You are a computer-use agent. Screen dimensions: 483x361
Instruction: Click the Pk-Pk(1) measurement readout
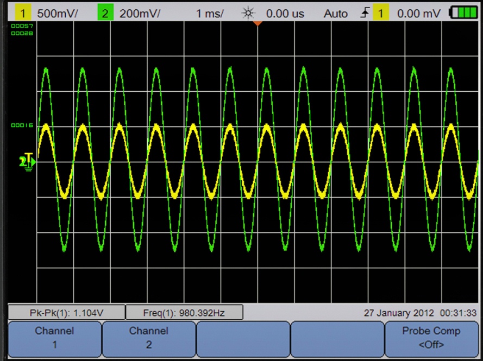point(66,313)
